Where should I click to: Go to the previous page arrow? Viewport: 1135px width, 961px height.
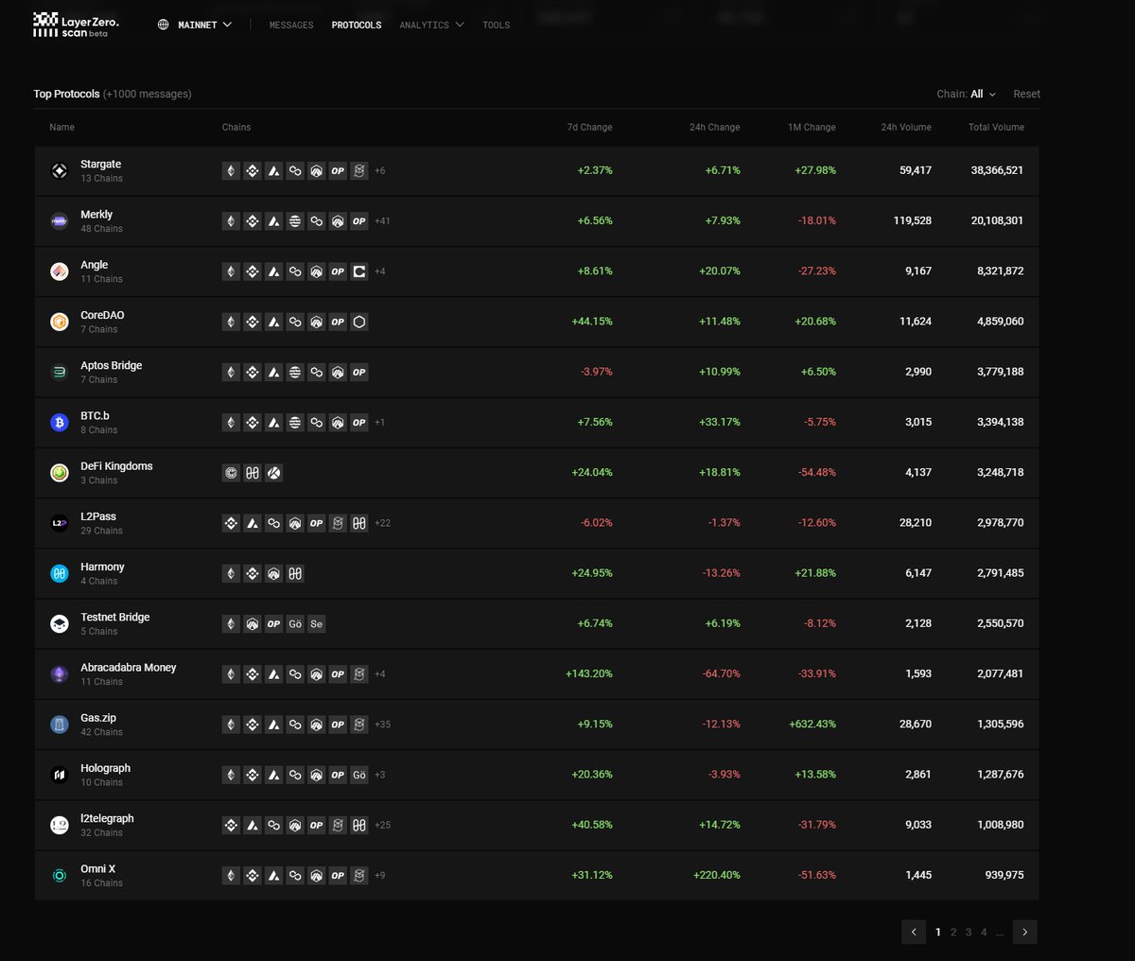914,932
